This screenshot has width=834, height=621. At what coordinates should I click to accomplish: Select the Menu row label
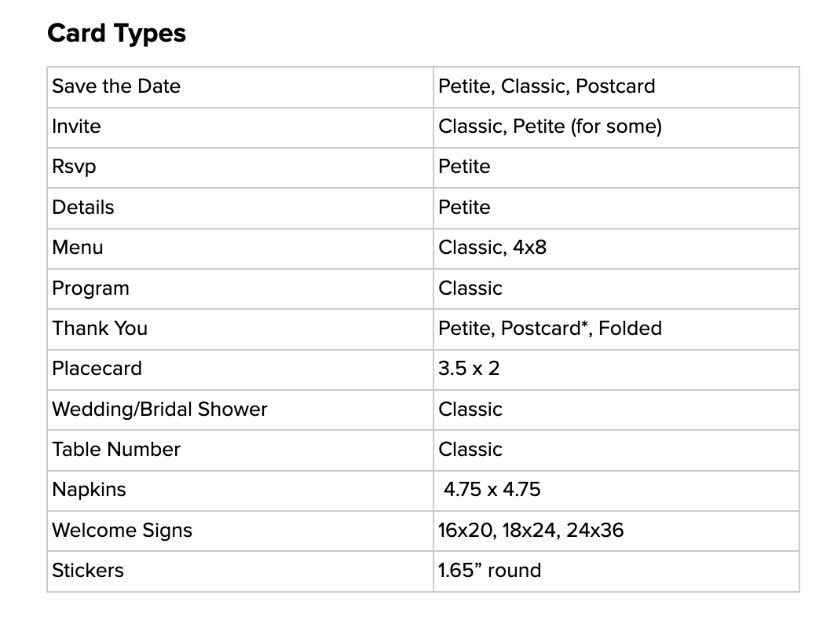pyautogui.click(x=77, y=248)
